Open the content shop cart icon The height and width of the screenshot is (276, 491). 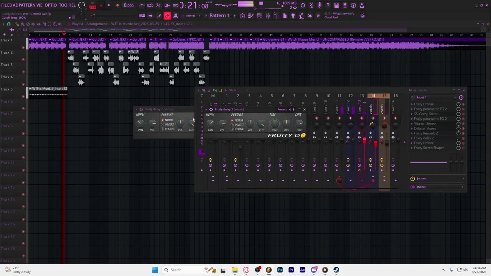tap(318, 16)
